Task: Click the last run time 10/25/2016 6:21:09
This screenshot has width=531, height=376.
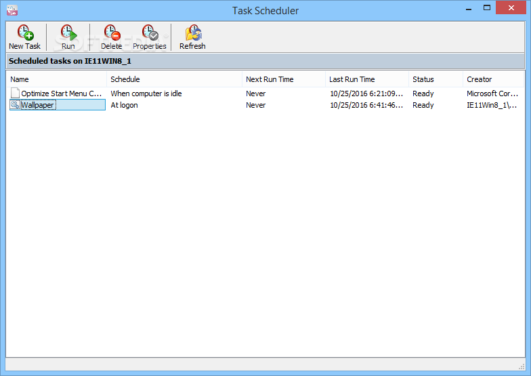Action: (x=366, y=93)
